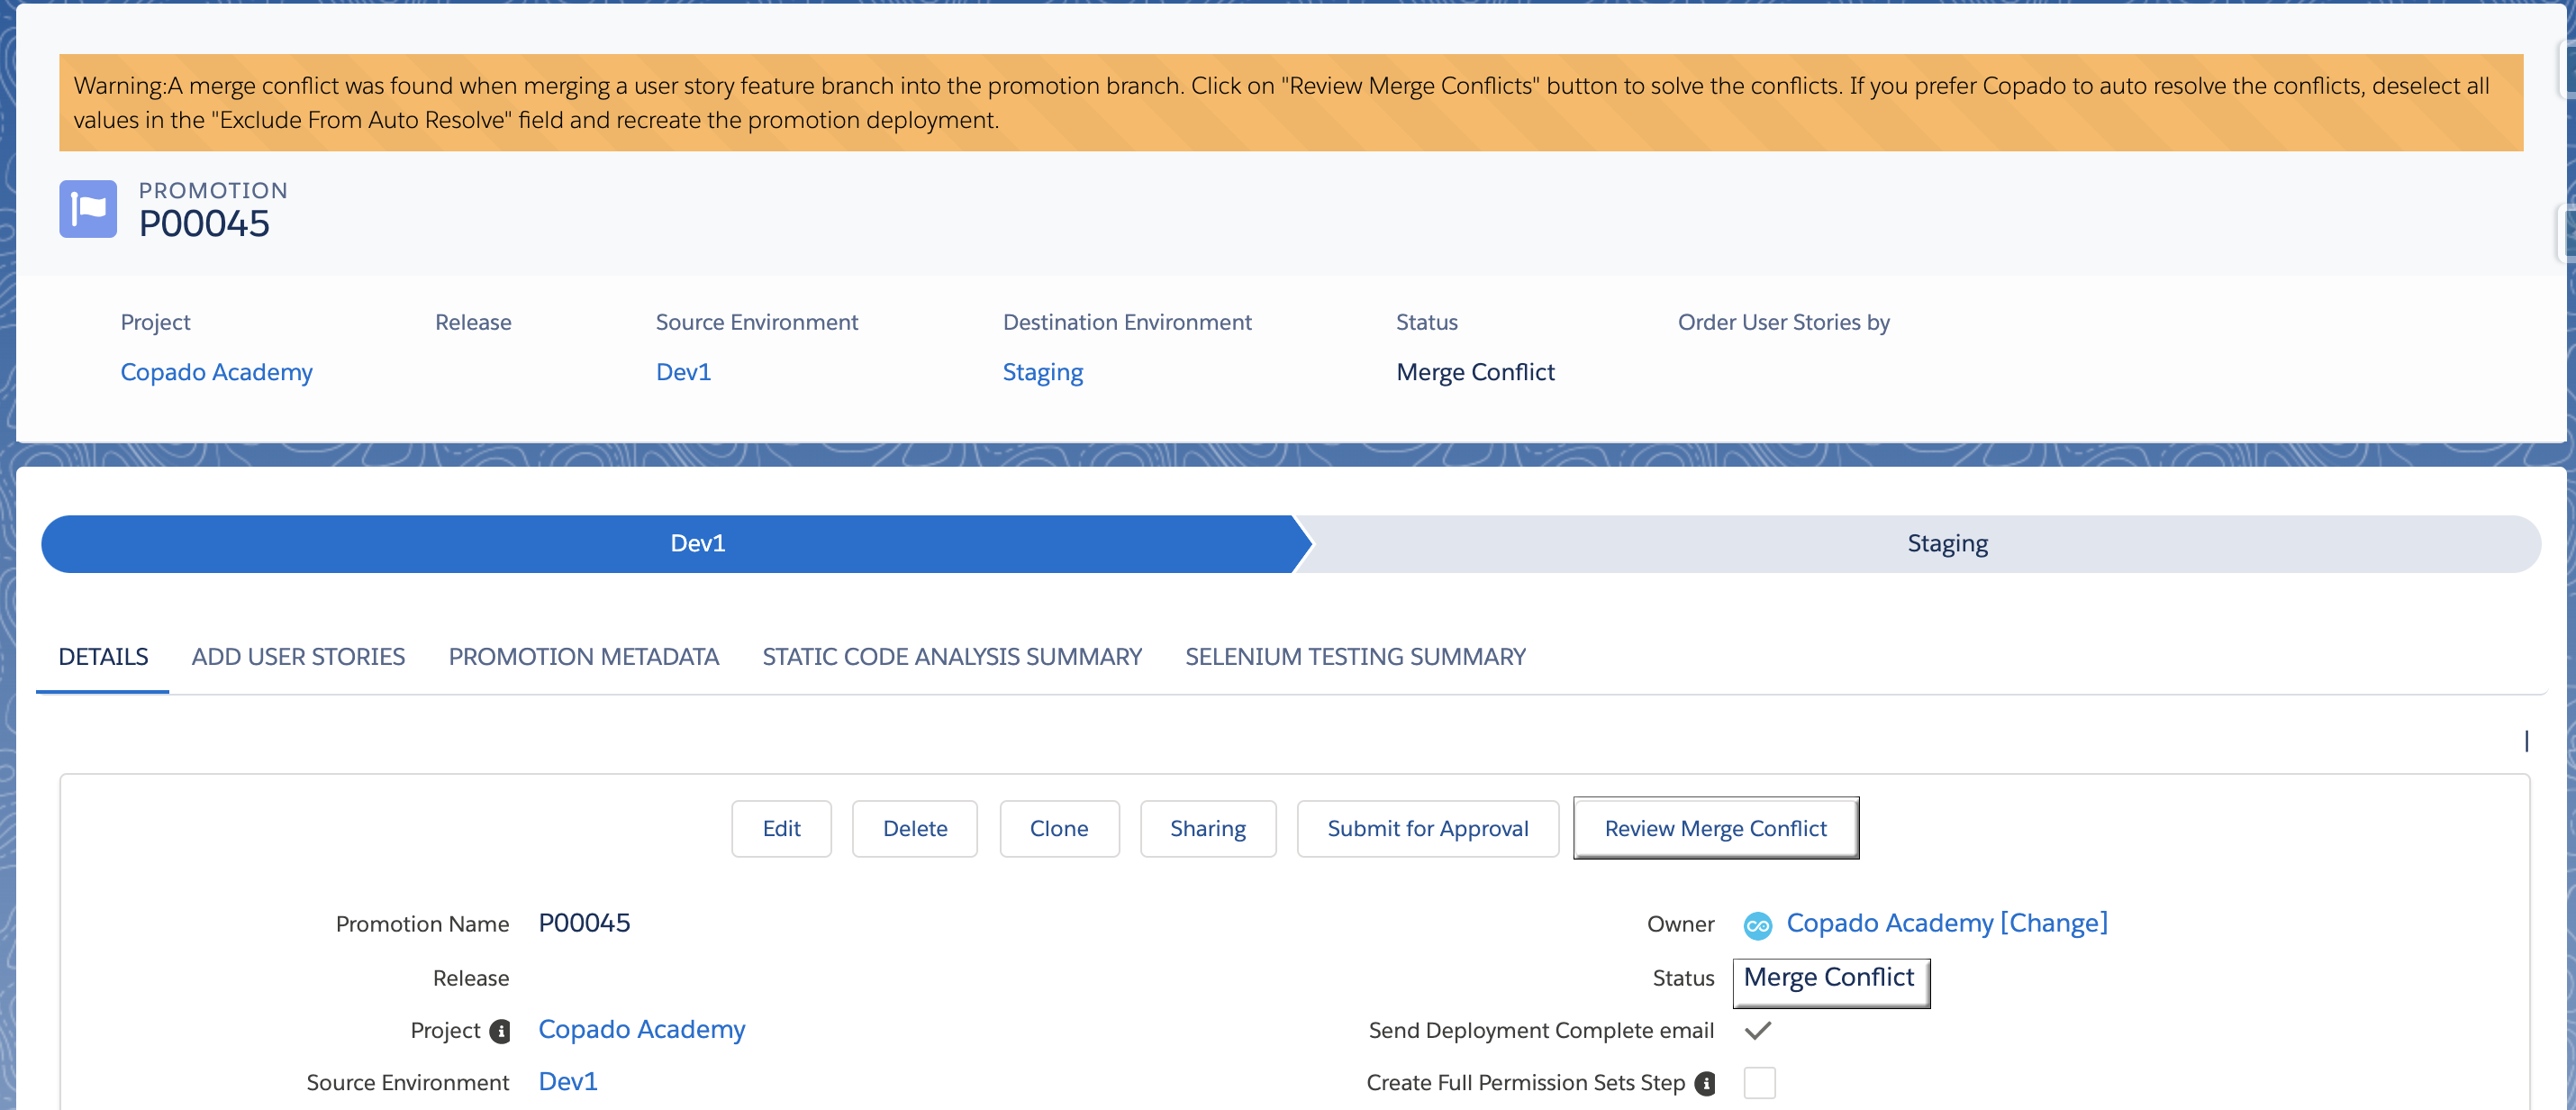Click the [Change] owner link
Image resolution: width=2576 pixels, height=1110 pixels.
pos(2054,923)
